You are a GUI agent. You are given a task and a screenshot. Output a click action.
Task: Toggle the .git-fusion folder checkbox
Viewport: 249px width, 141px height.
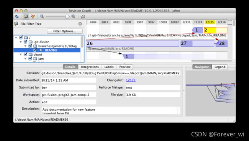[25, 42]
